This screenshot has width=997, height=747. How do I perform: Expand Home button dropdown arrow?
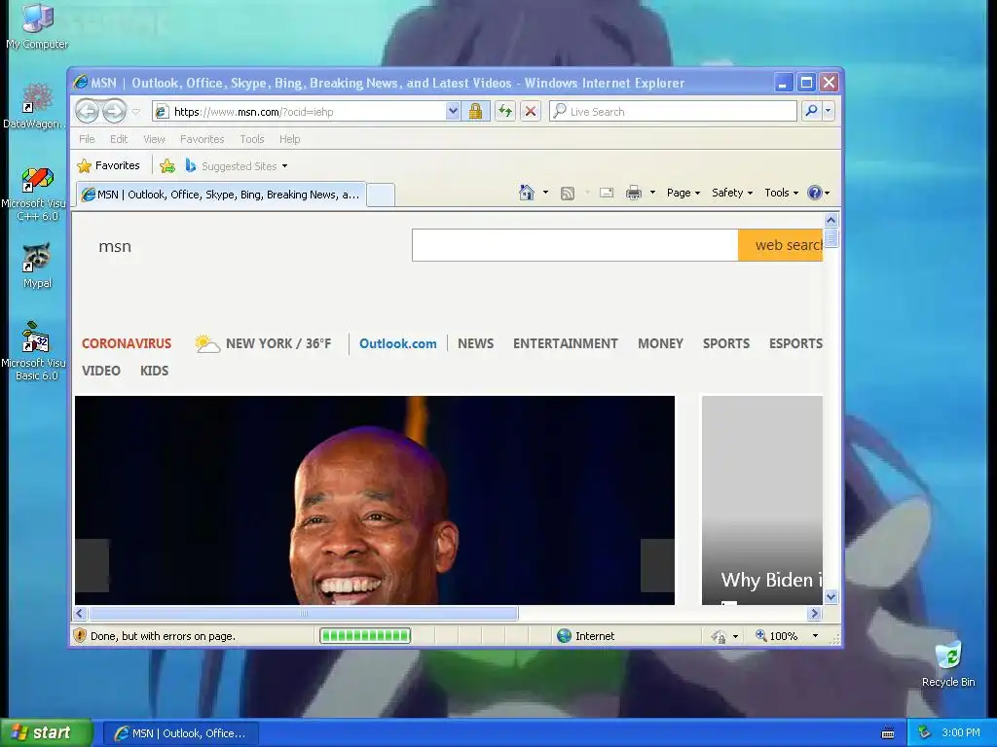click(545, 193)
